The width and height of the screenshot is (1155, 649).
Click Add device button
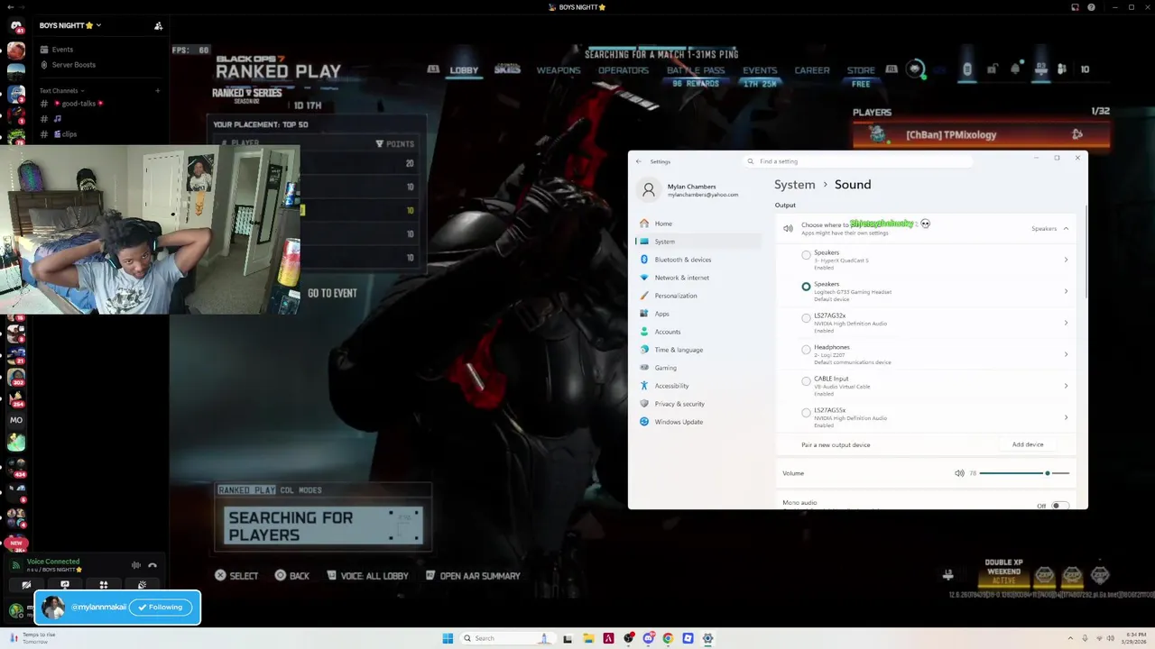point(1028,444)
